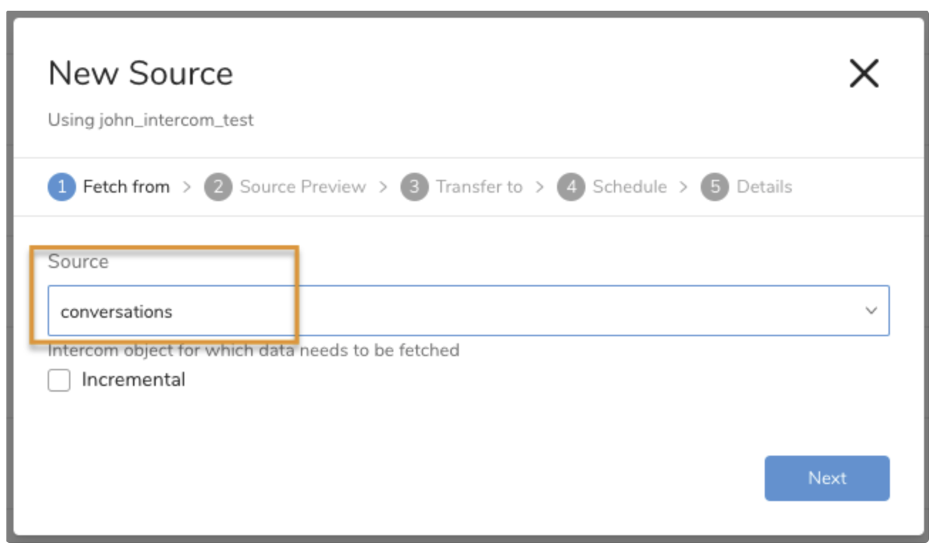Go to the Source Preview step
The image size is (939, 553).
(302, 187)
